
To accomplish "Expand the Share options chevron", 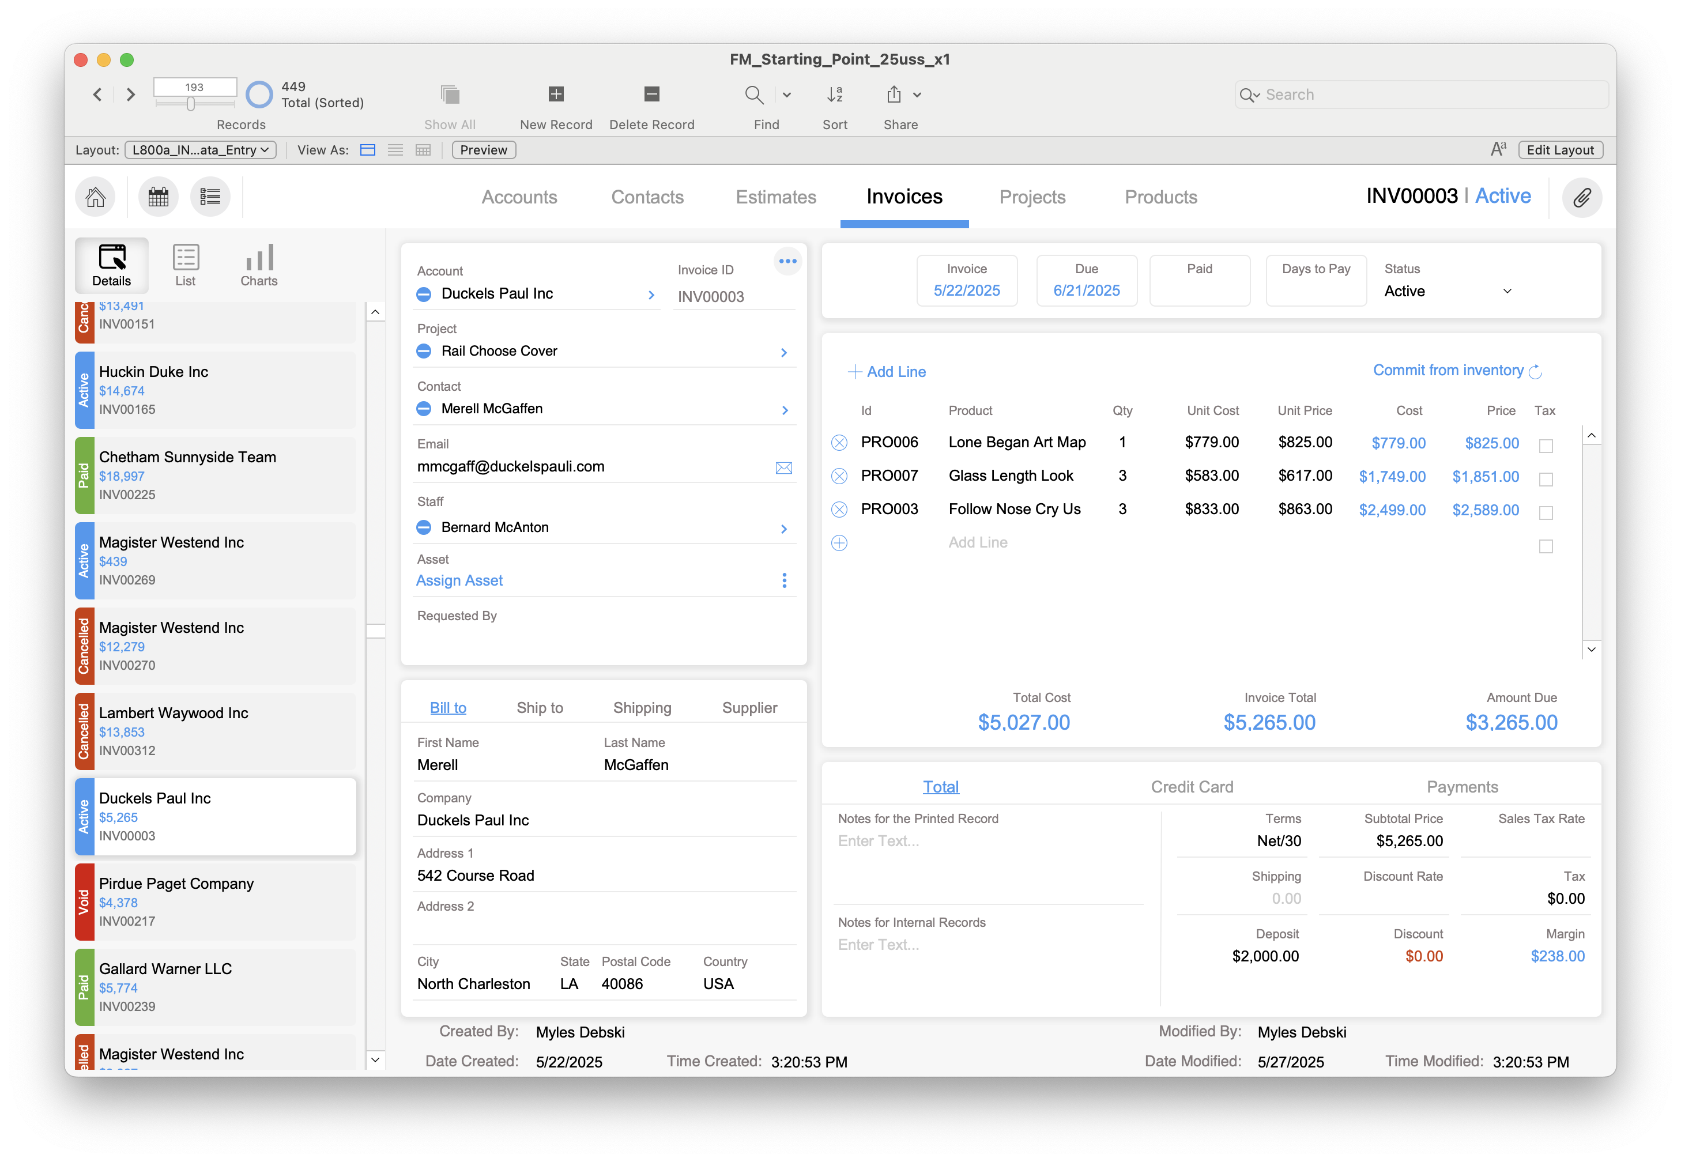I will tap(917, 95).
